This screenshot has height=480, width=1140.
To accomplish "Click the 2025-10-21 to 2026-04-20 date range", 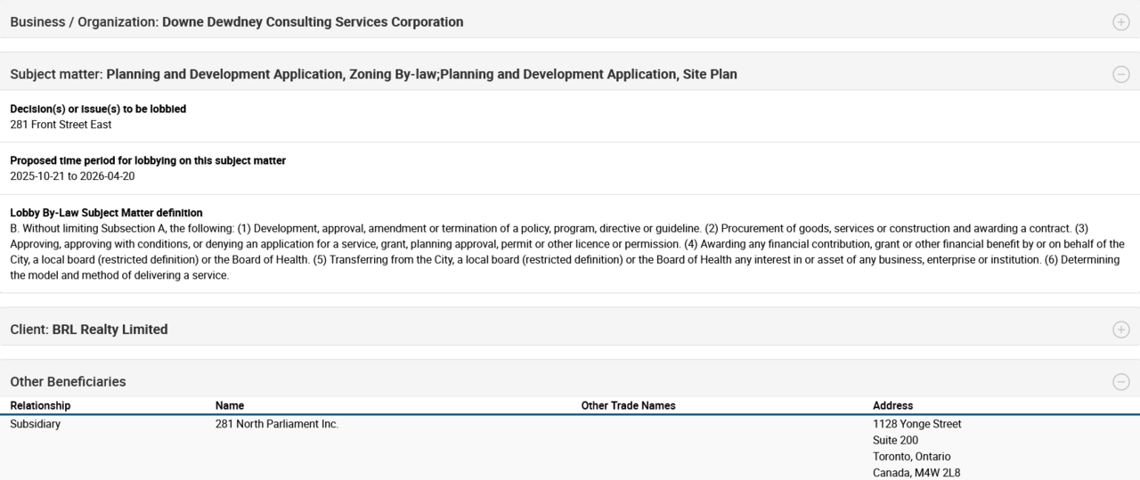I will (72, 176).
